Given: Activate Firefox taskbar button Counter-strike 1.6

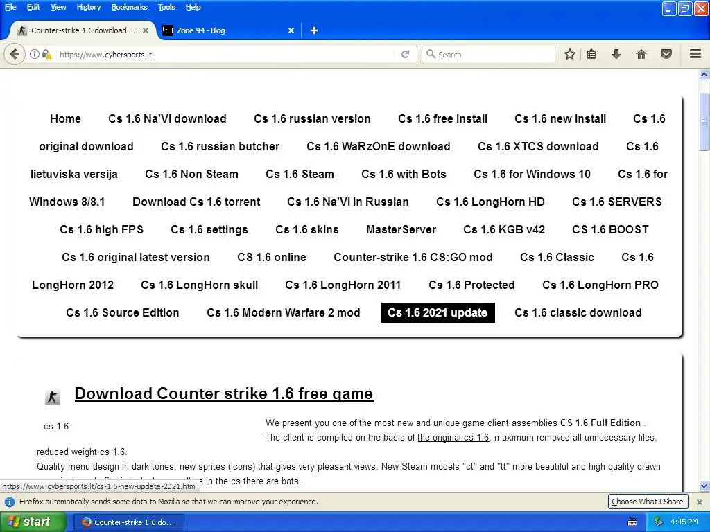Looking at the screenshot, I should coord(128,522).
